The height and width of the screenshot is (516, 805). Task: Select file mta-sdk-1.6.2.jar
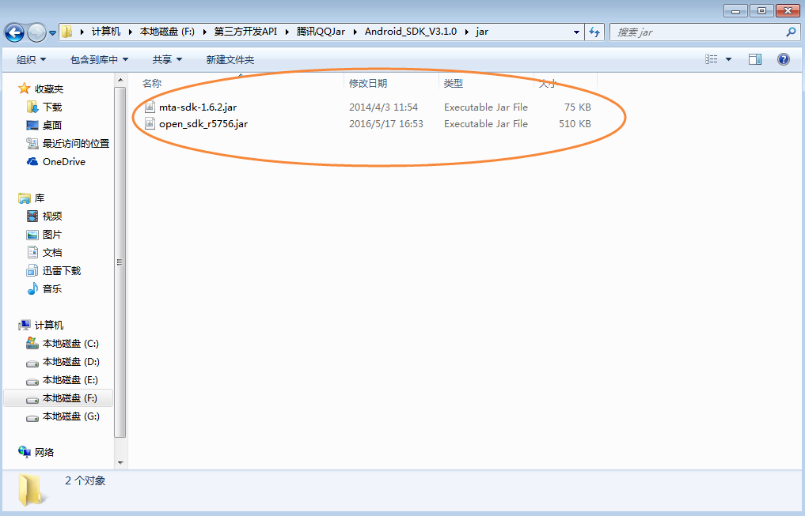point(198,107)
